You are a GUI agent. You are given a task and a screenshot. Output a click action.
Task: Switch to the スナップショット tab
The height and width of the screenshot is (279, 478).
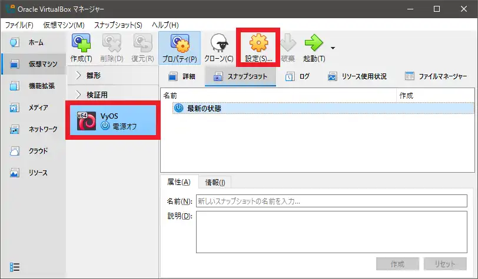[x=241, y=76]
